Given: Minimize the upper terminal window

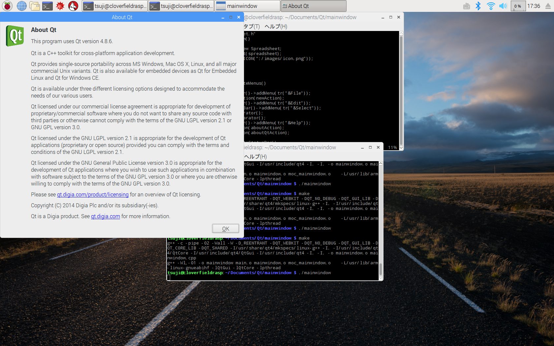Looking at the screenshot, I should [x=383, y=17].
